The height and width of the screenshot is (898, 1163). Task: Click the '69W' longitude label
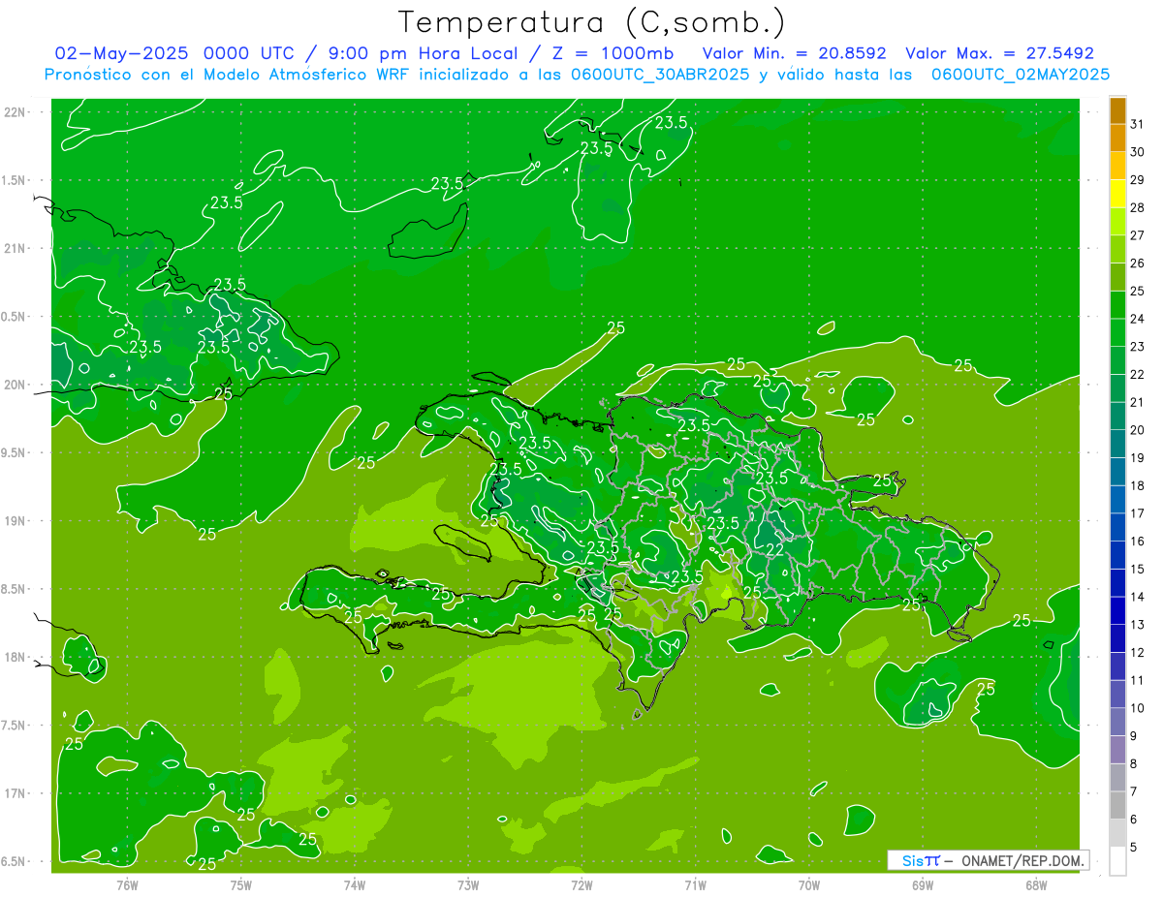coord(923,884)
